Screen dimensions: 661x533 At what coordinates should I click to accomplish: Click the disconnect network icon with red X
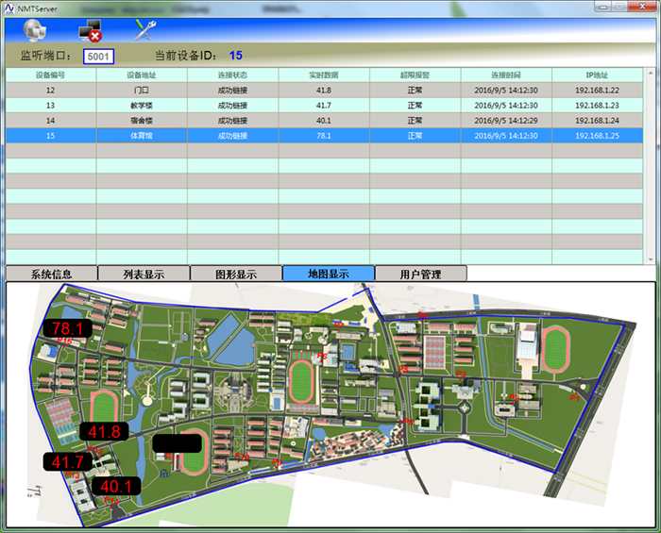click(91, 28)
